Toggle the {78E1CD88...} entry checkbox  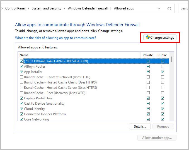[x=21, y=61]
